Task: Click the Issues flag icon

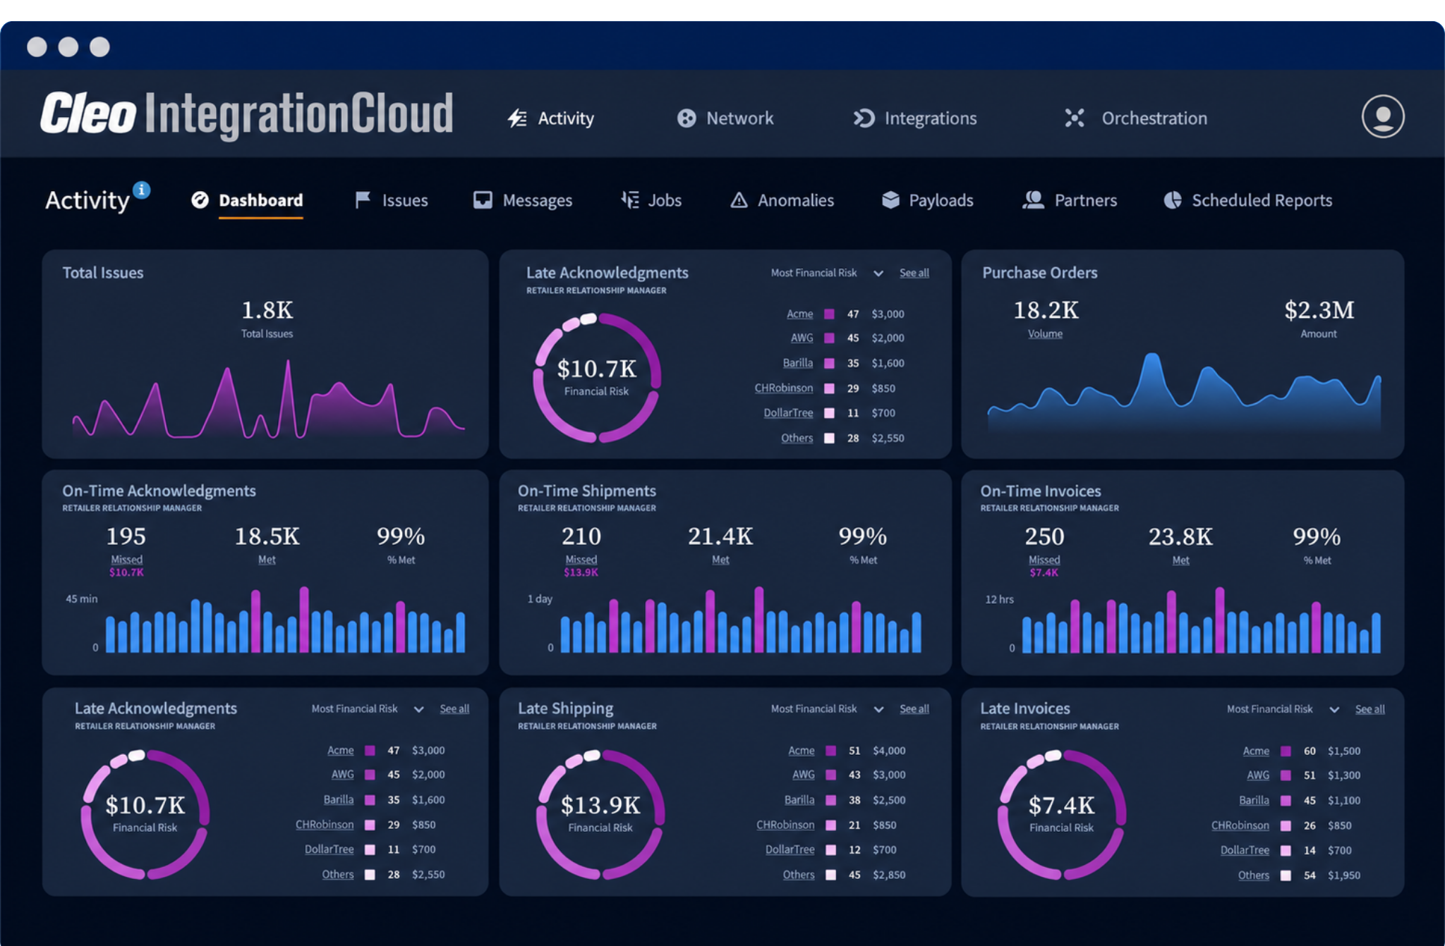Action: click(363, 200)
